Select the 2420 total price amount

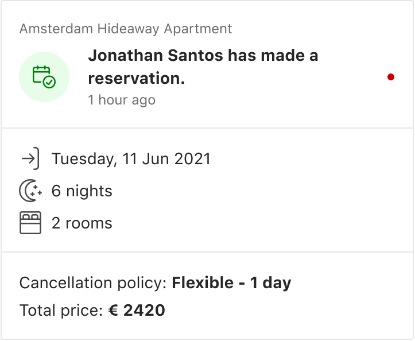click(x=144, y=311)
